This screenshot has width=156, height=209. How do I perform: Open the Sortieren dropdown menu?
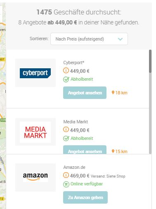click(89, 39)
